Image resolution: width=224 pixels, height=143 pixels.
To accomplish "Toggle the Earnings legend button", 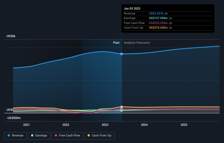I will click(x=39, y=136).
